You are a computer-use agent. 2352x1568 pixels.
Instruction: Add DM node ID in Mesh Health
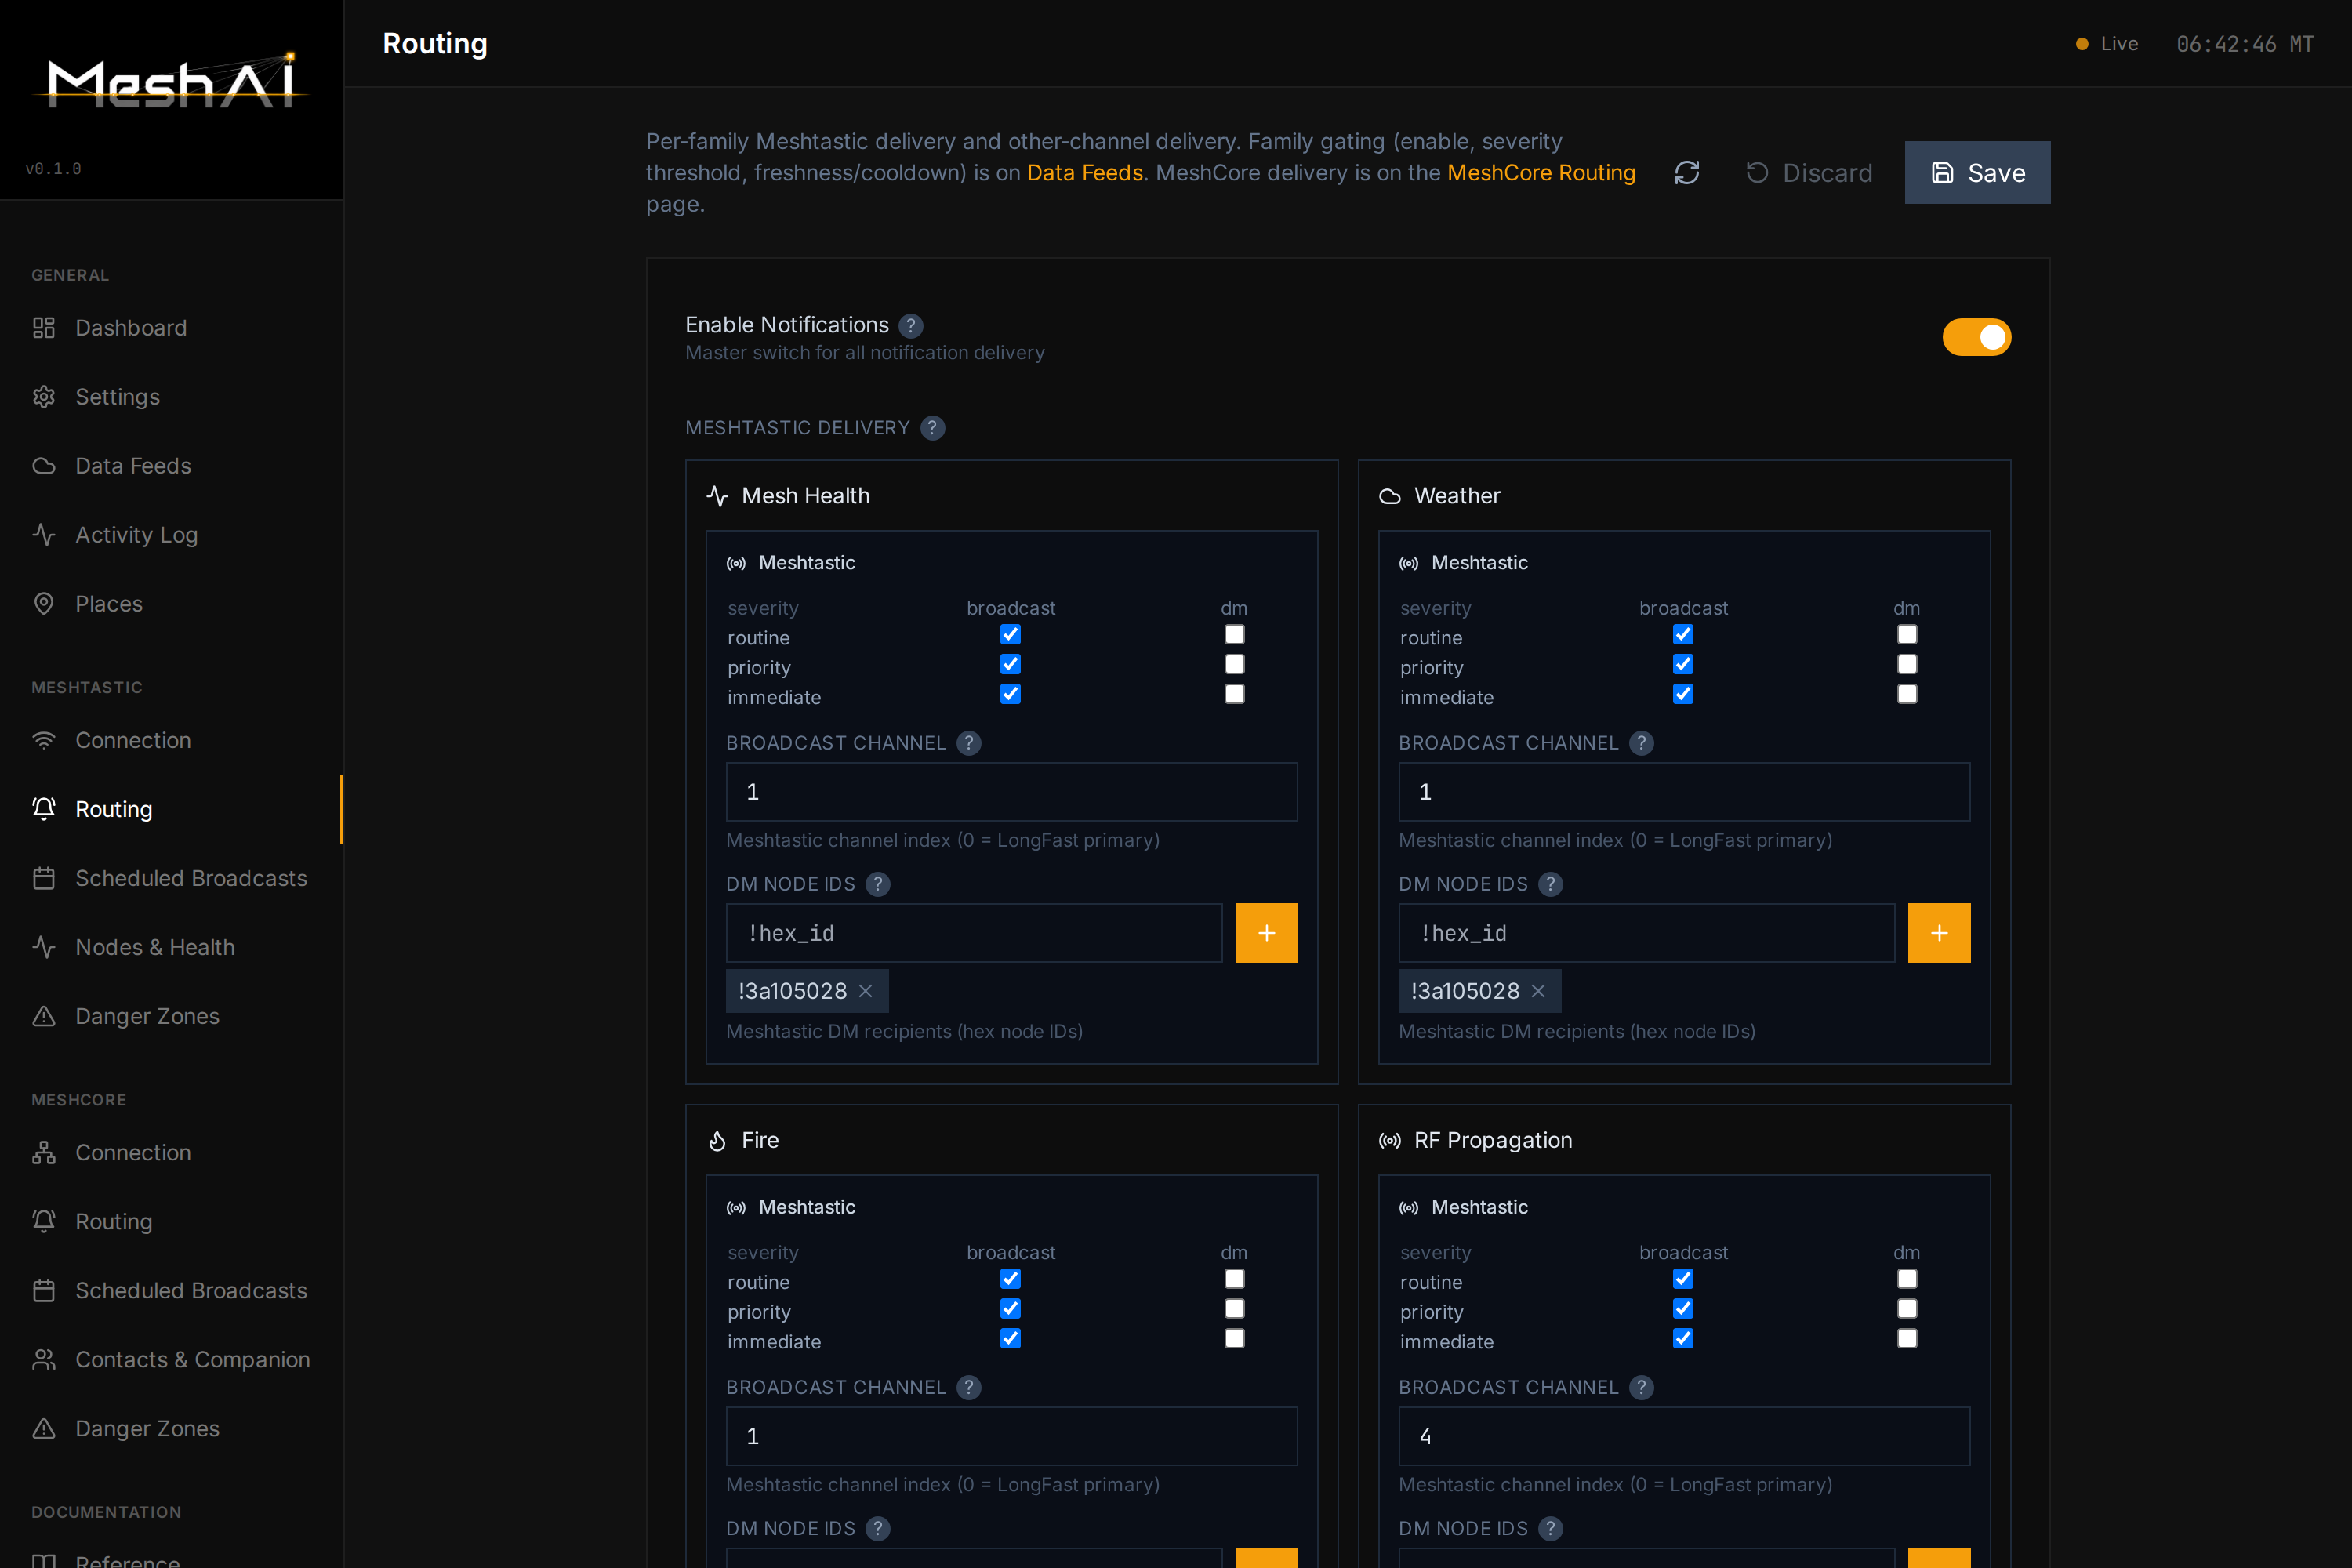click(1266, 933)
